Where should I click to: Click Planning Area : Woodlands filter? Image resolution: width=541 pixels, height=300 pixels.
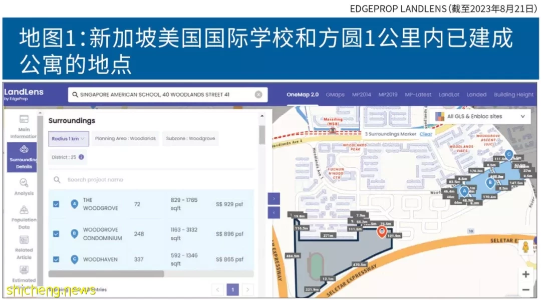pos(125,139)
